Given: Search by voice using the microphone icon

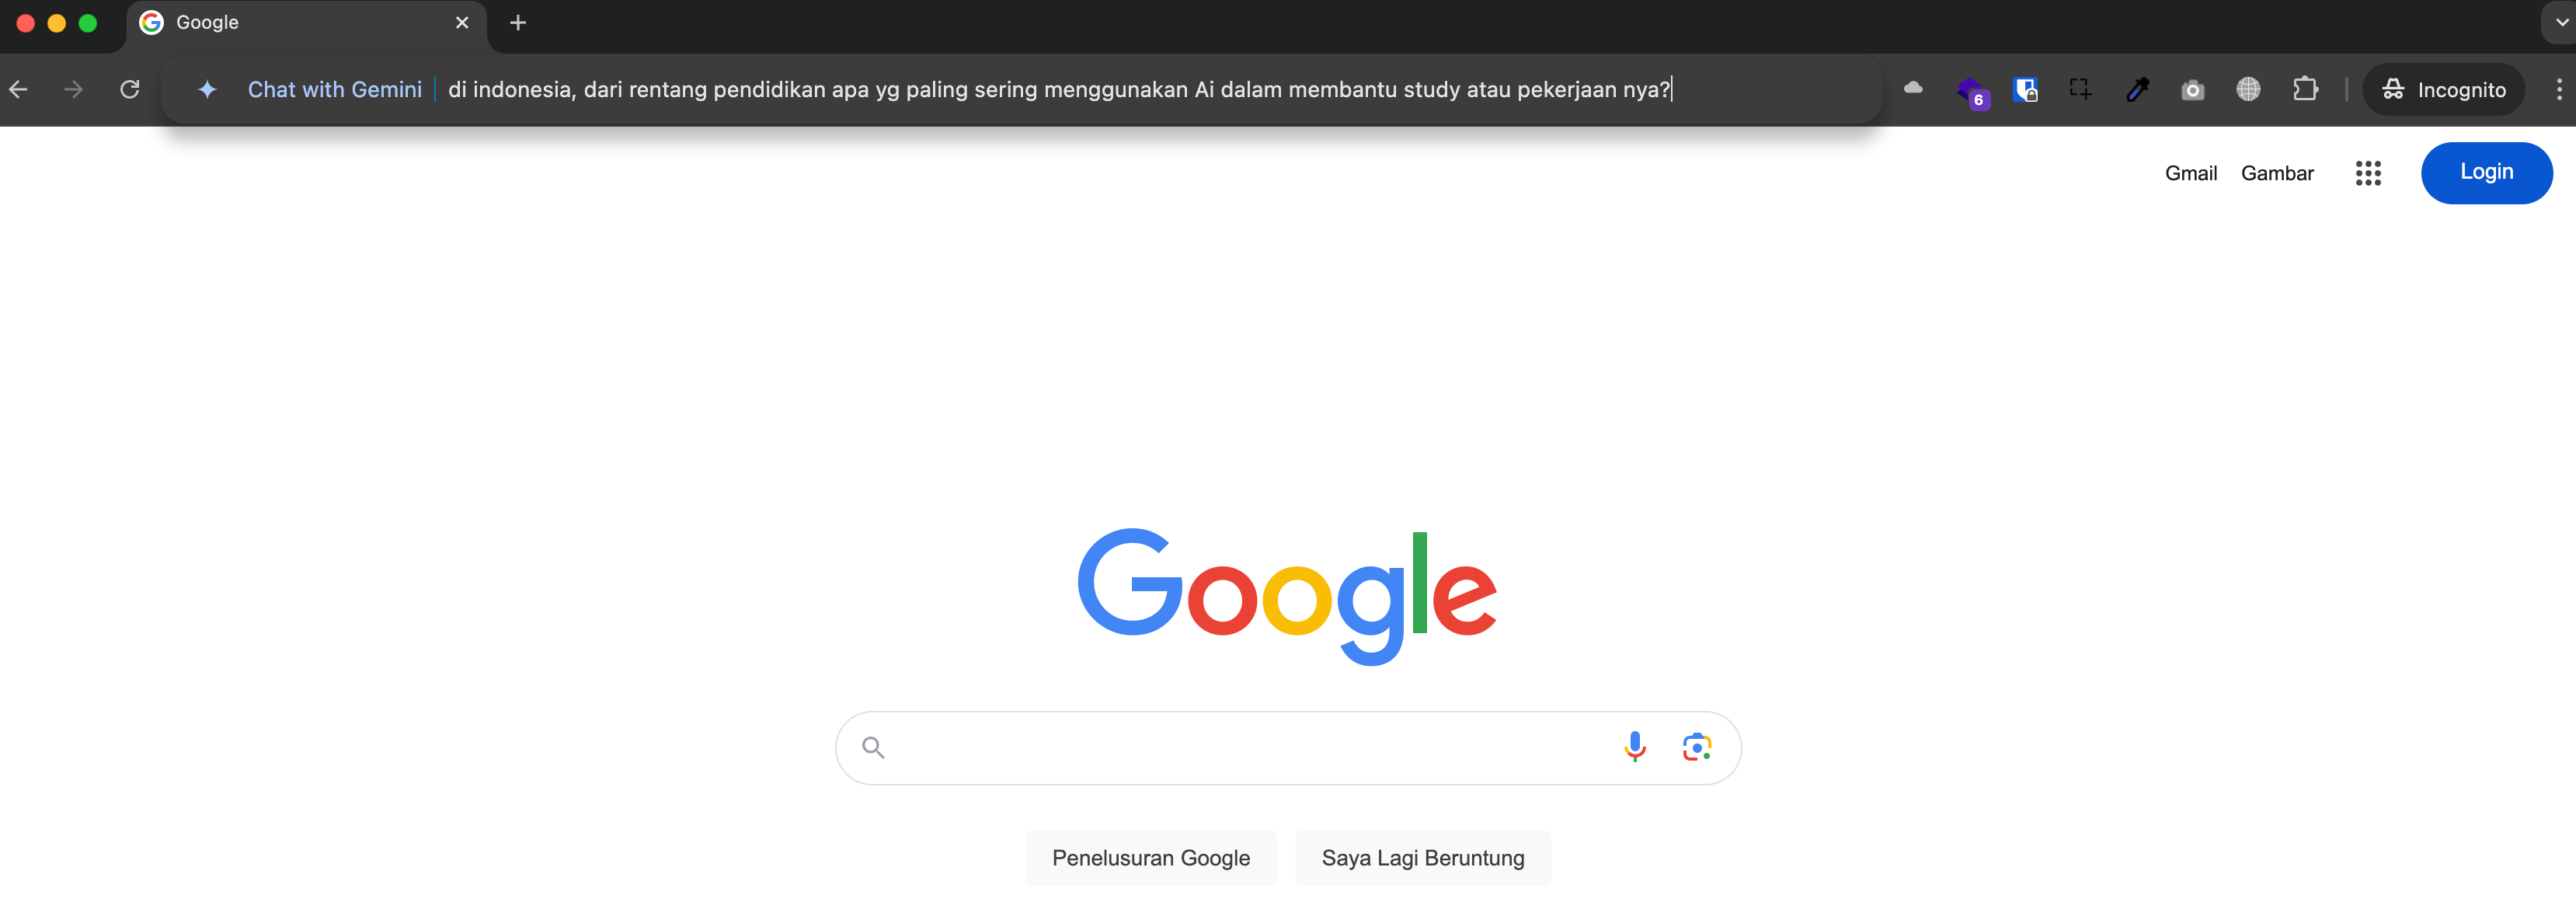Looking at the screenshot, I should (x=1635, y=747).
